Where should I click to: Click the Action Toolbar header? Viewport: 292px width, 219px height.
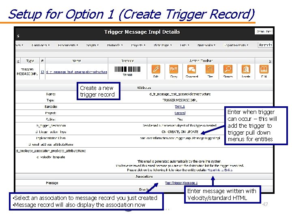click(x=201, y=61)
